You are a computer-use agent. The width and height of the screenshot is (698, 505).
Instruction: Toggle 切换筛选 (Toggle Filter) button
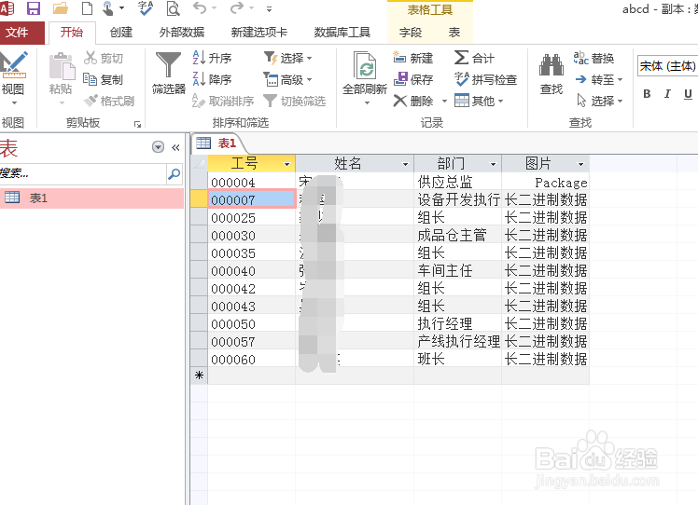295,101
